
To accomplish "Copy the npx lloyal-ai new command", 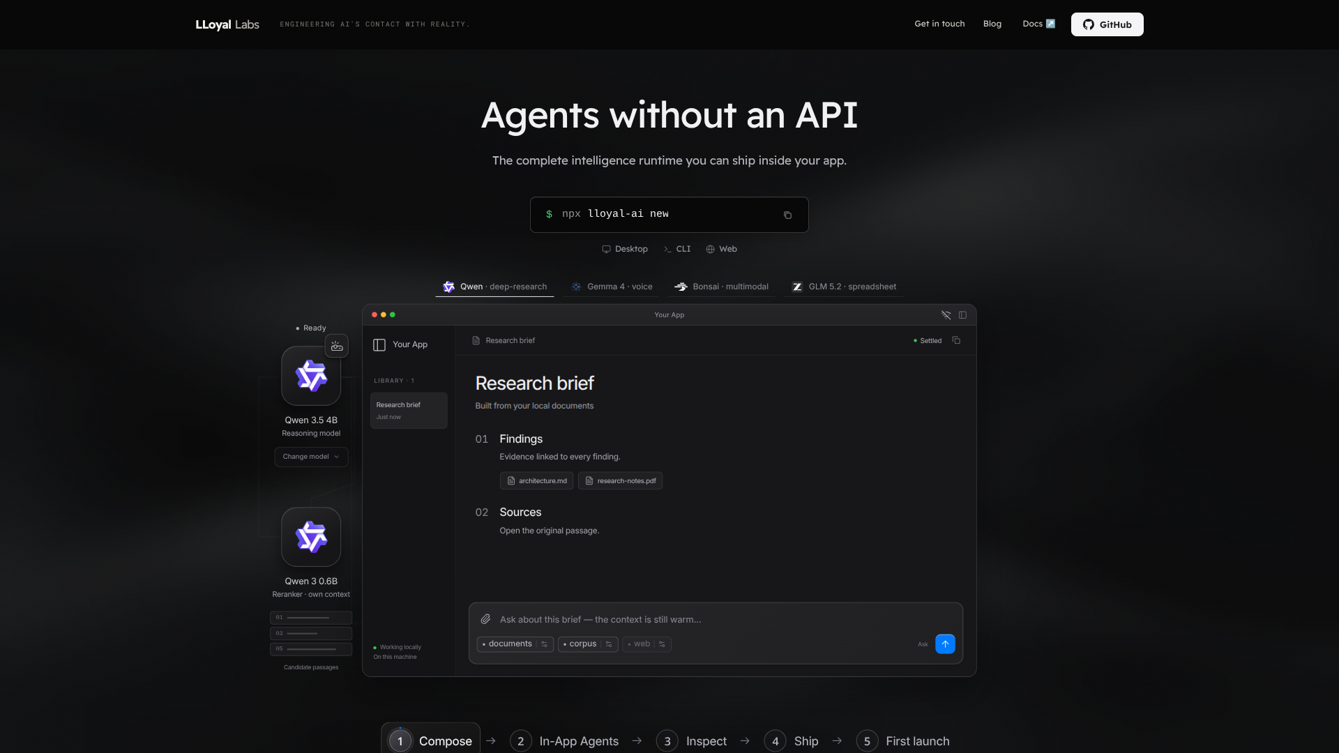I will [787, 215].
